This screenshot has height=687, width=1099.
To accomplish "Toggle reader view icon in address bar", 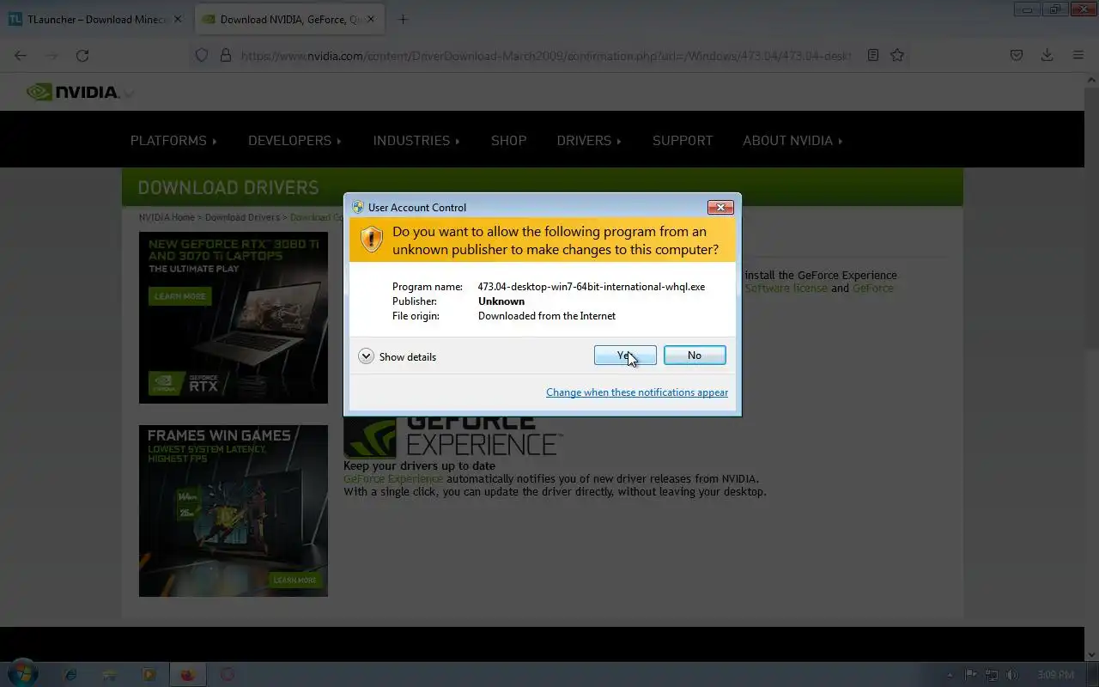I will click(873, 55).
